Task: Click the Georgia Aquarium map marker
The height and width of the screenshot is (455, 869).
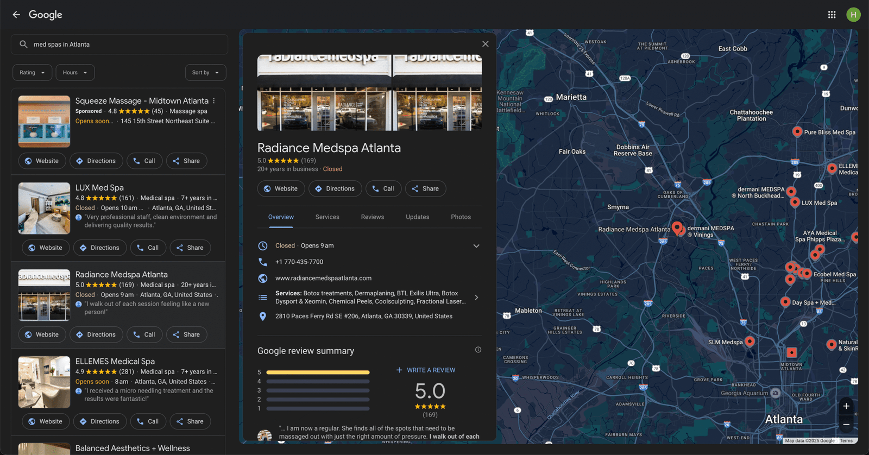Action: tap(776, 393)
